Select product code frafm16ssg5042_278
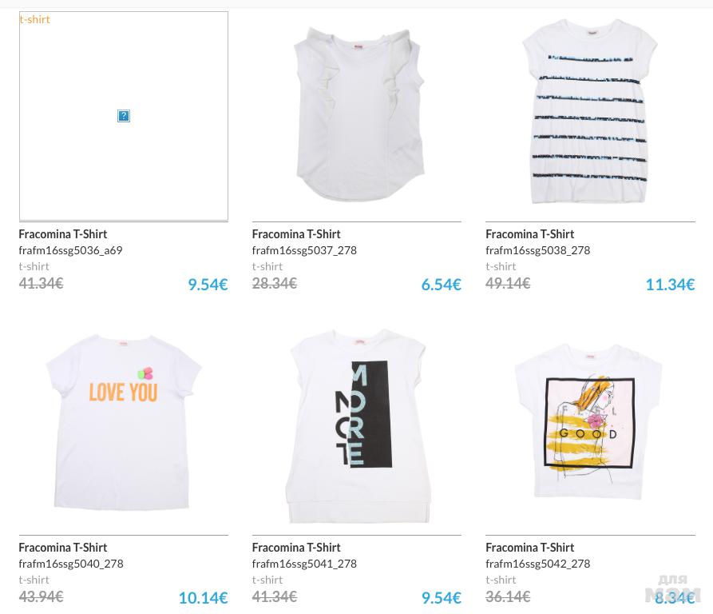The height and width of the screenshot is (614, 713). click(x=537, y=564)
